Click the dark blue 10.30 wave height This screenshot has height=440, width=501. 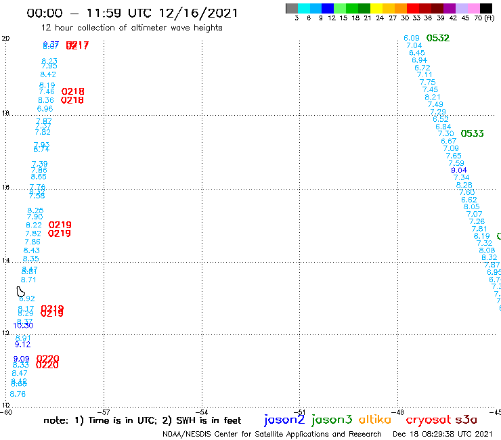click(23, 326)
